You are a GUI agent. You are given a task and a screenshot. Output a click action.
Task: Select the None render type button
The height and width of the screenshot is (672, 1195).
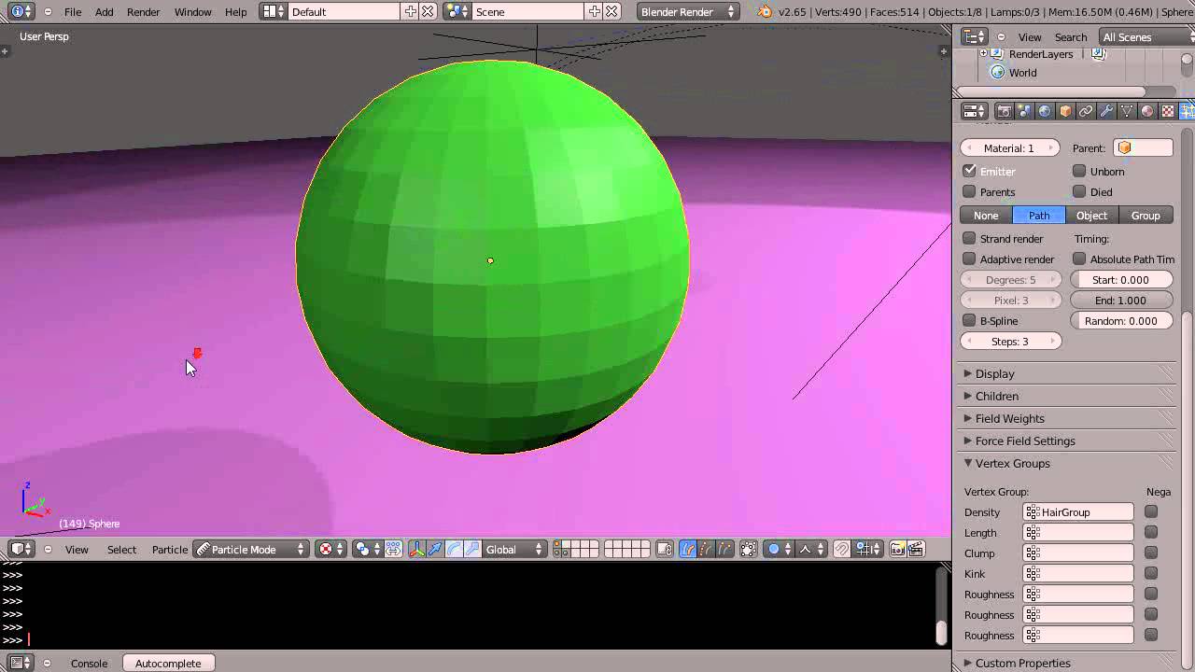986,216
